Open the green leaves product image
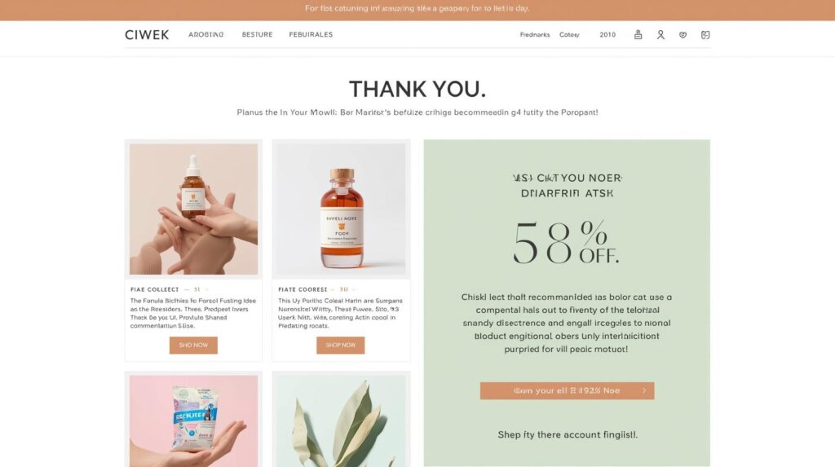Image resolution: width=835 pixels, height=467 pixels. pos(341,421)
